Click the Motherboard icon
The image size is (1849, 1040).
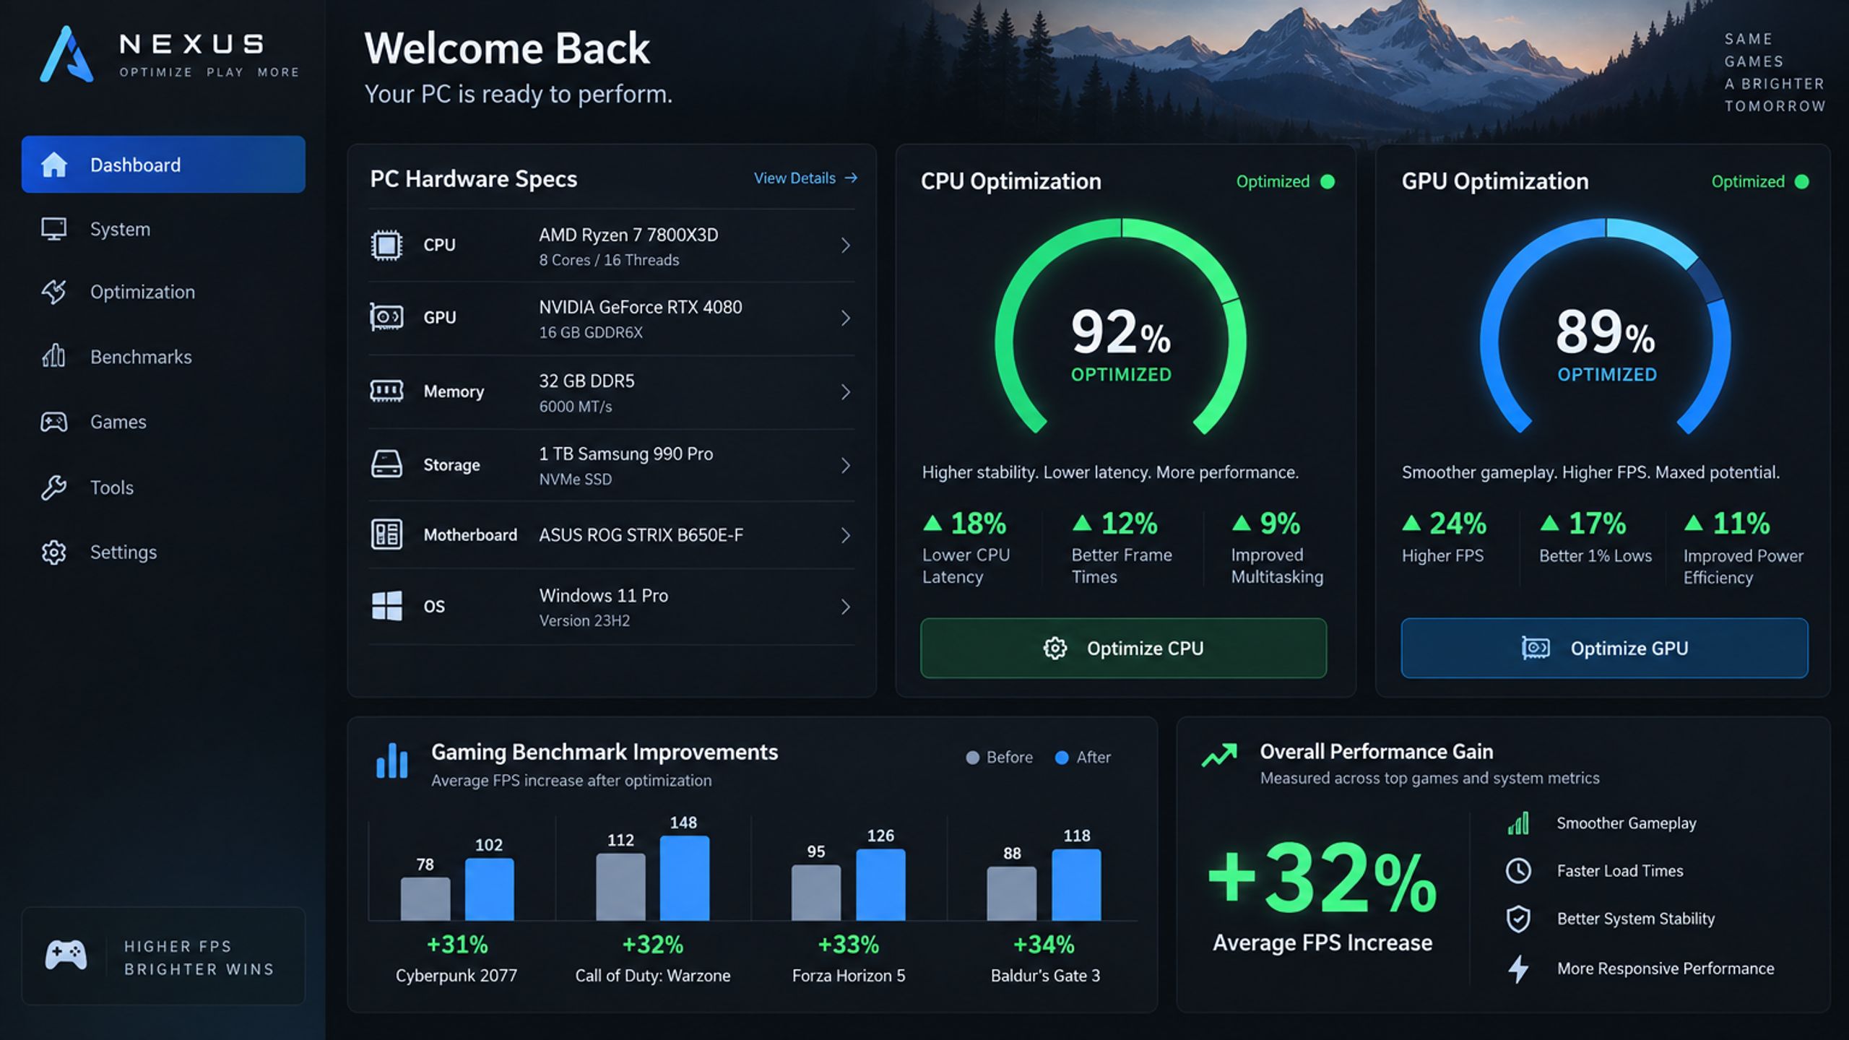[386, 534]
